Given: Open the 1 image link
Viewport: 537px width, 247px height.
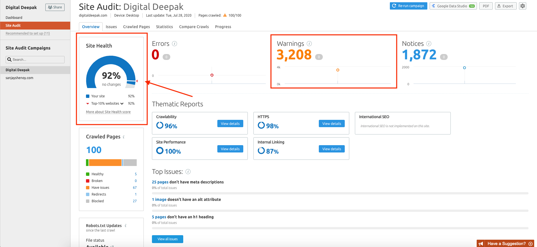Looking at the screenshot, I should [159, 199].
